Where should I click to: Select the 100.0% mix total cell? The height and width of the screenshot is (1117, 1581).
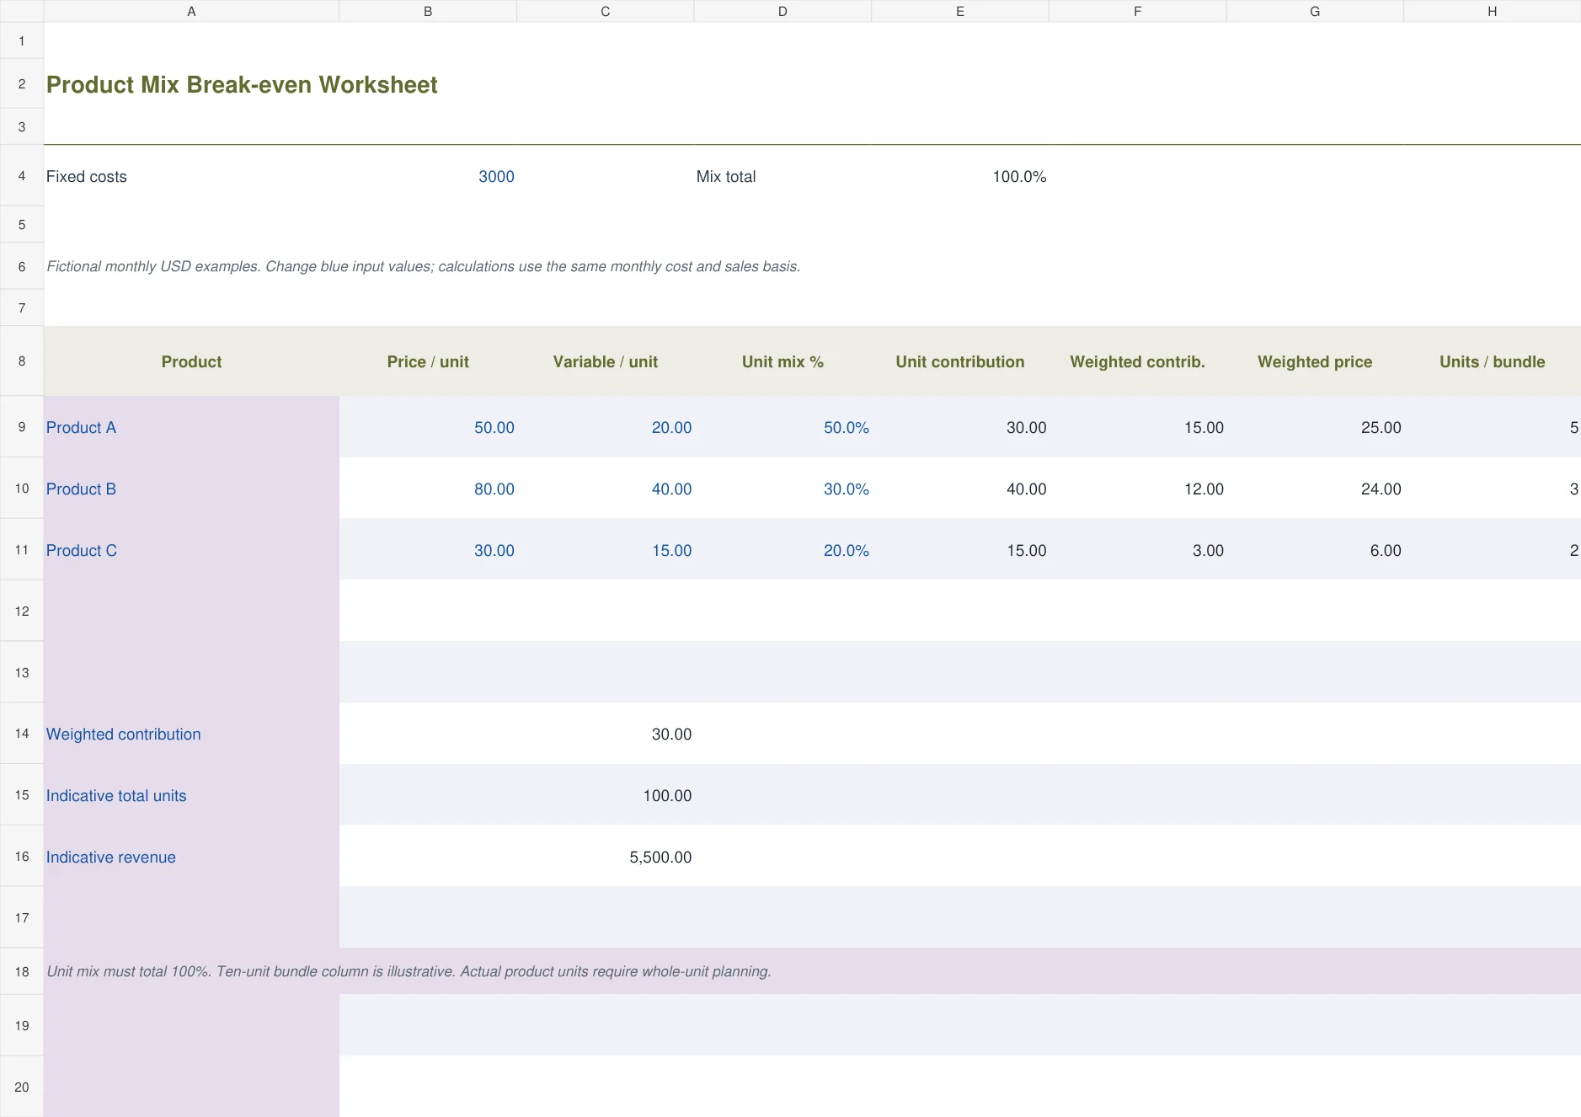960,176
